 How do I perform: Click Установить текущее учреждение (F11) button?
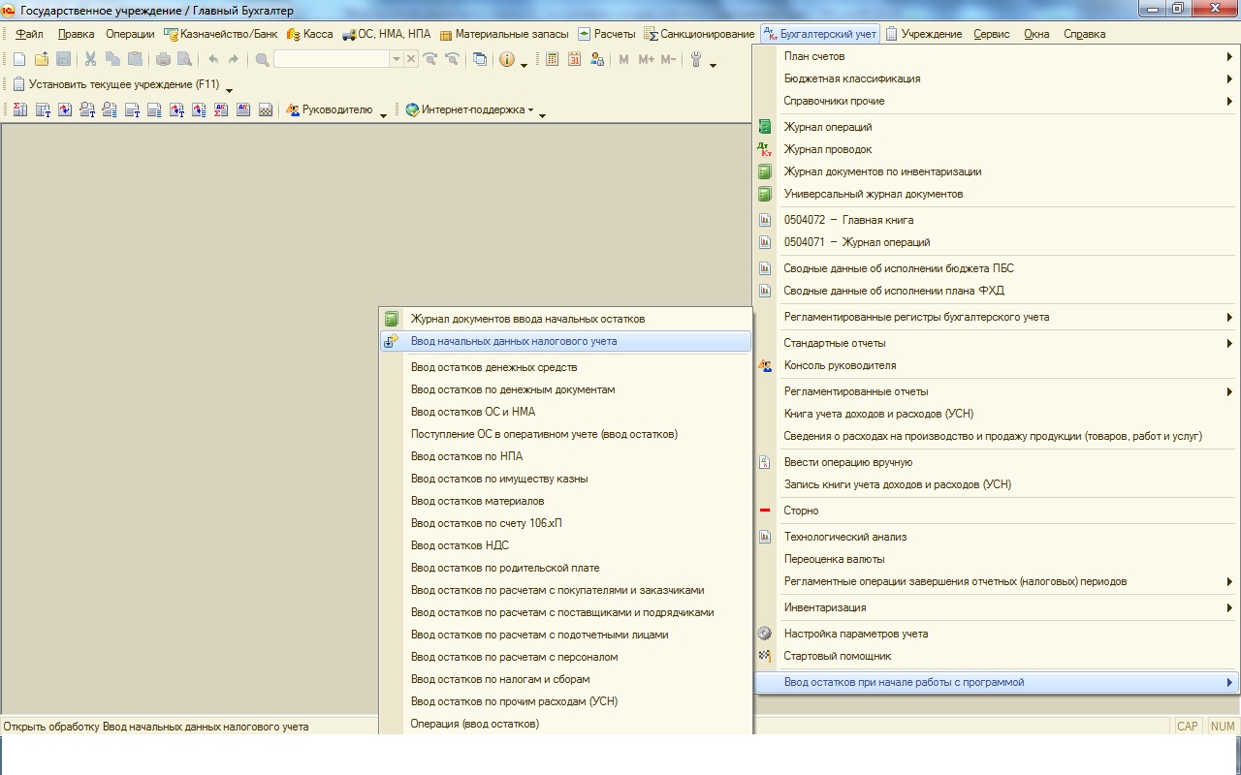tap(115, 84)
